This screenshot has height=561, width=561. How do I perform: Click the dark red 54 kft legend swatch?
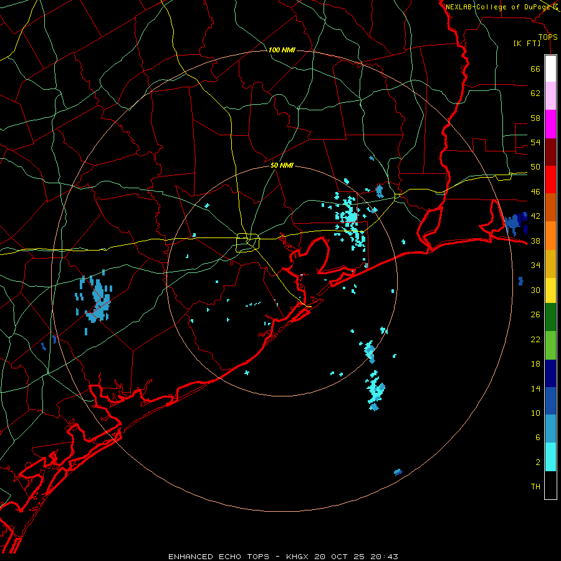click(550, 151)
